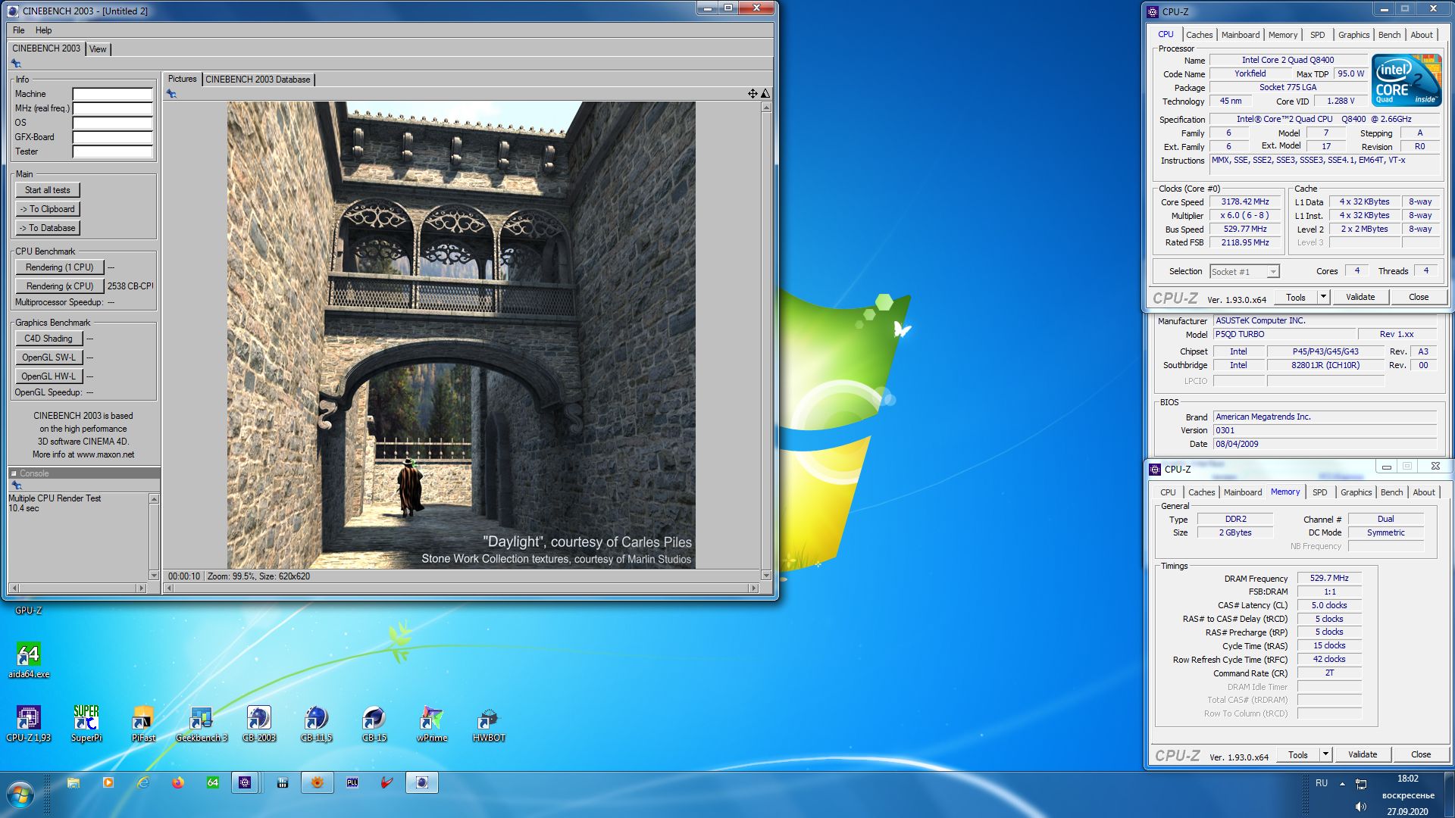Screen dimensions: 1455x818
Task: Open Windows Explorer from the taskbar
Action: click(x=74, y=783)
